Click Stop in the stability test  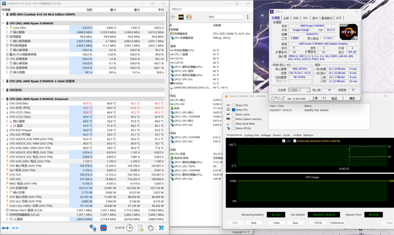[x=254, y=223]
